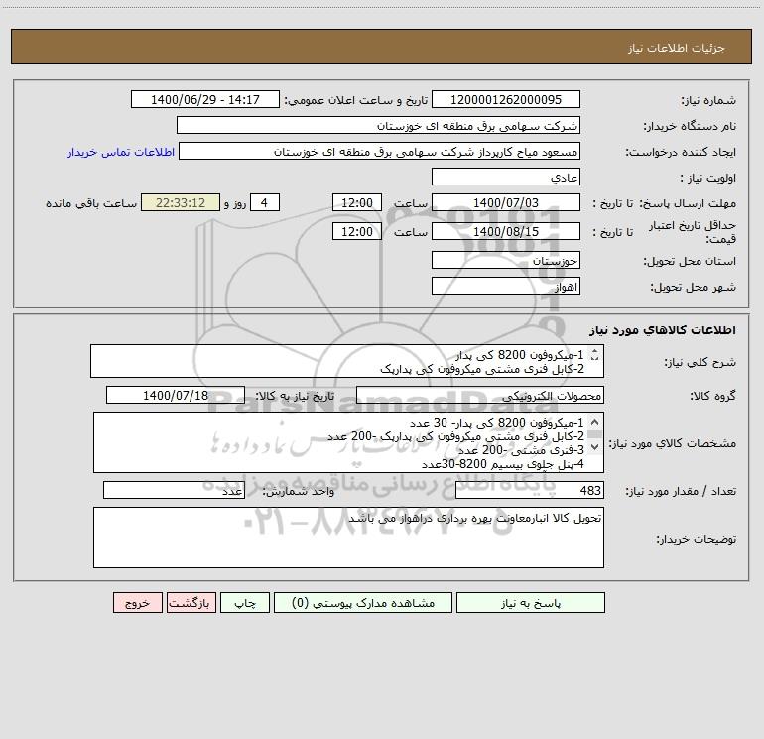Click نام دستگاه خریدار field

[x=378, y=125]
